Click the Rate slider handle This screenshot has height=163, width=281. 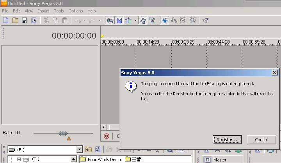(x=63, y=133)
